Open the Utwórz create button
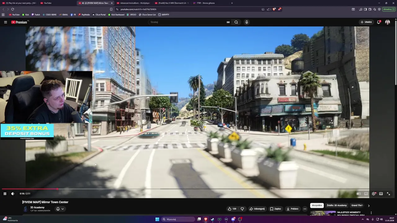397x223 pixels. tap(366, 22)
